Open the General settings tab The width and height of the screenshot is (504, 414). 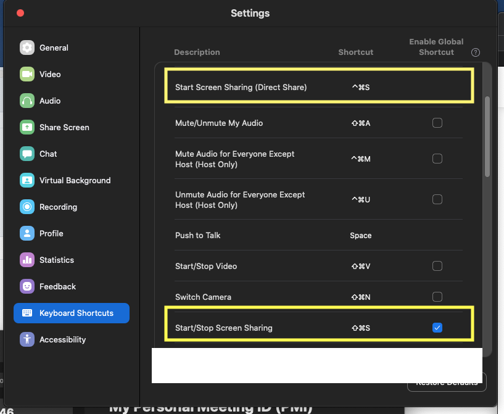coord(72,48)
